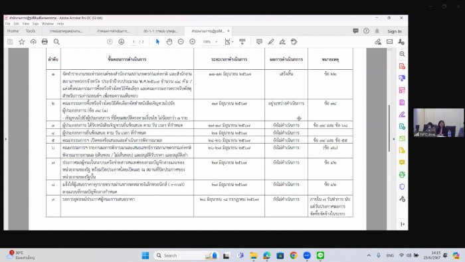The image size is (465, 262).
Task: Go to previous page arrow
Action: 110,42
